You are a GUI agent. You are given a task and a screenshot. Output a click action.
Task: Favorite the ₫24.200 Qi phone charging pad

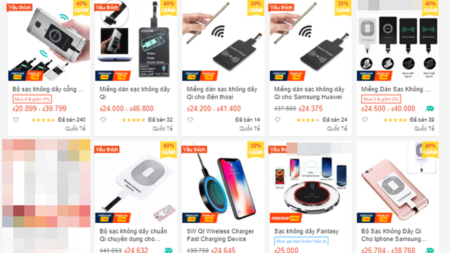pos(190,120)
